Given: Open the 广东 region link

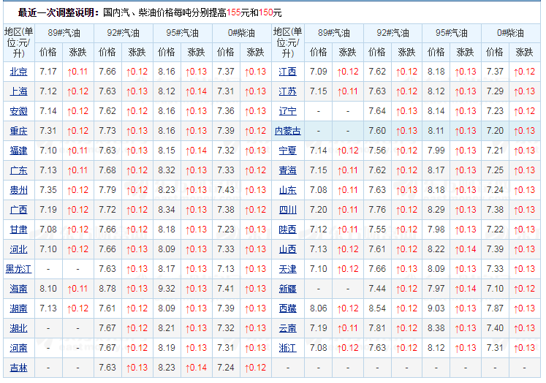Looking at the screenshot, I should click(18, 170).
